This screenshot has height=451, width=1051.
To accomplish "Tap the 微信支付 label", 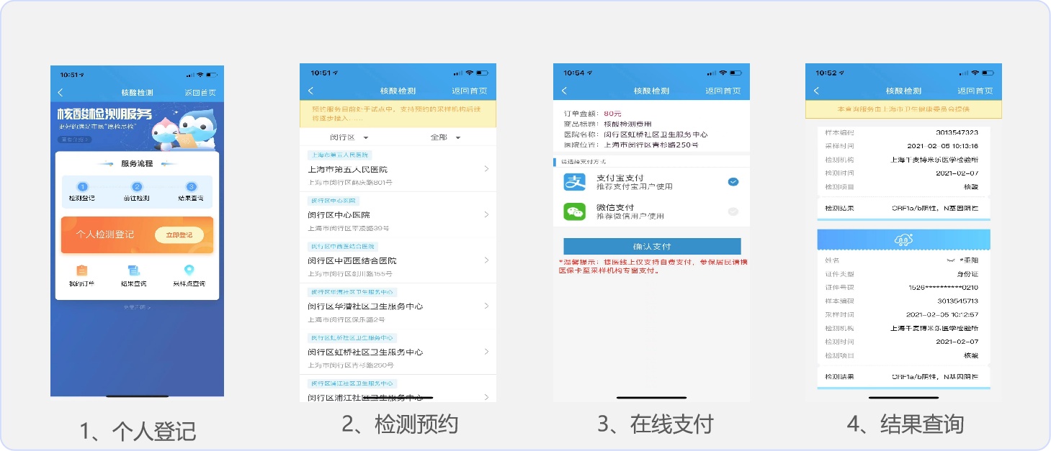I will click(614, 207).
